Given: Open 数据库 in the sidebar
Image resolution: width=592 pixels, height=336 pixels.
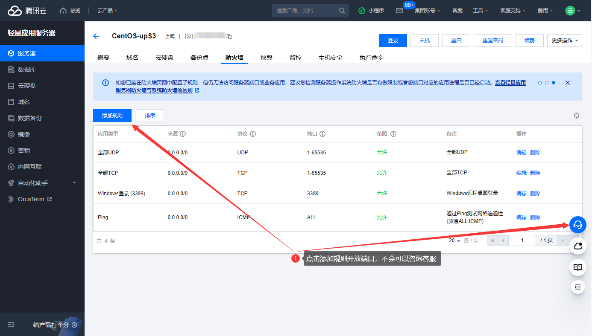Looking at the screenshot, I should tap(42, 70).
